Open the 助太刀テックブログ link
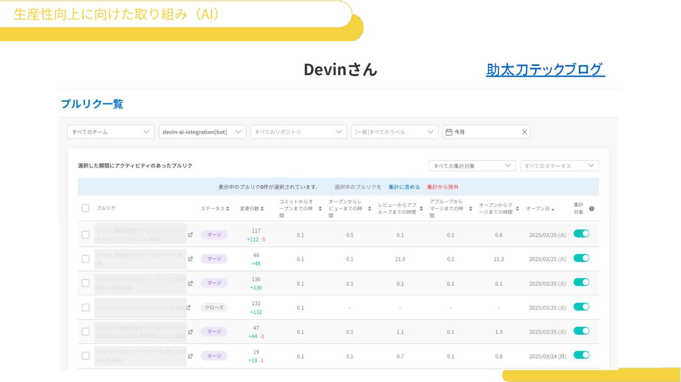Image resolution: width=681 pixels, height=382 pixels. coord(545,70)
